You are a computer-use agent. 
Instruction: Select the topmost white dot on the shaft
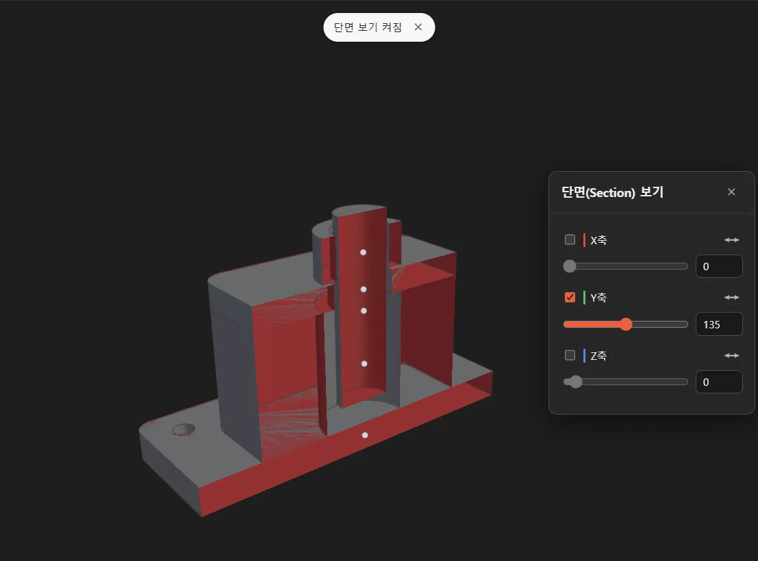363,252
